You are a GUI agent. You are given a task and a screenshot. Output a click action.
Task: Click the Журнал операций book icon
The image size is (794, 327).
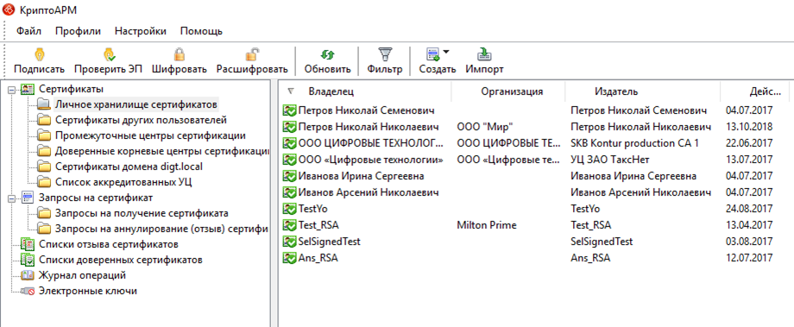point(28,276)
